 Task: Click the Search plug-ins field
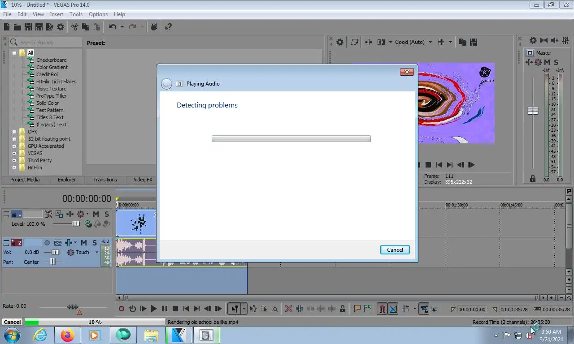pos(46,43)
